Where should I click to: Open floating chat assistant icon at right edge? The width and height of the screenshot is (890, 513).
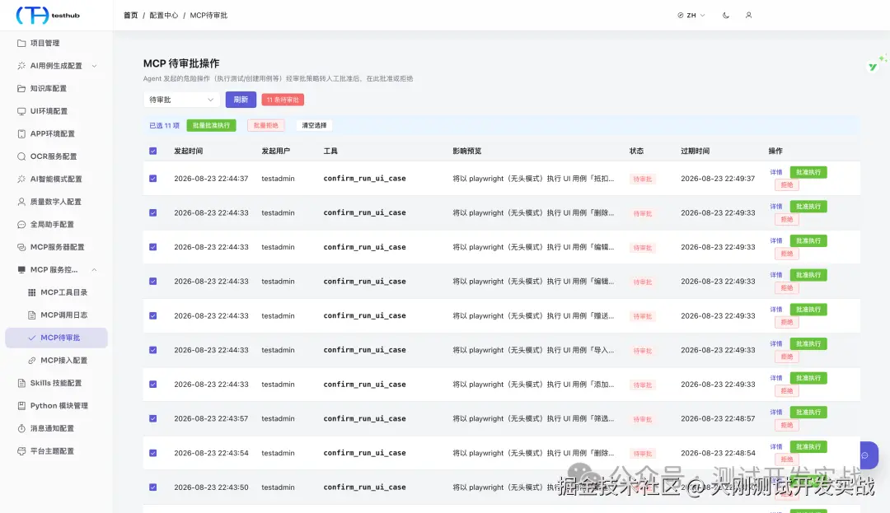pos(868,455)
